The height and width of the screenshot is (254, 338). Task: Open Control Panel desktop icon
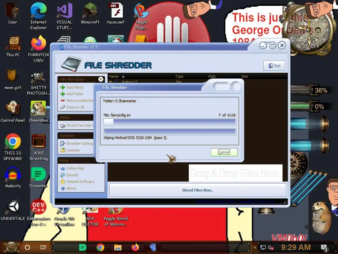point(13,111)
